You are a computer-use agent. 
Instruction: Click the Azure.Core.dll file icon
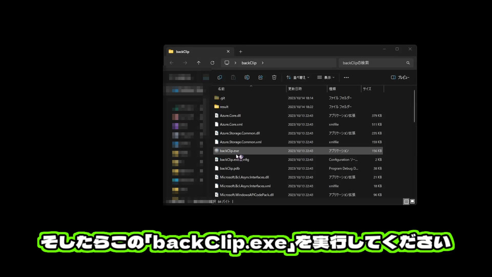216,115
